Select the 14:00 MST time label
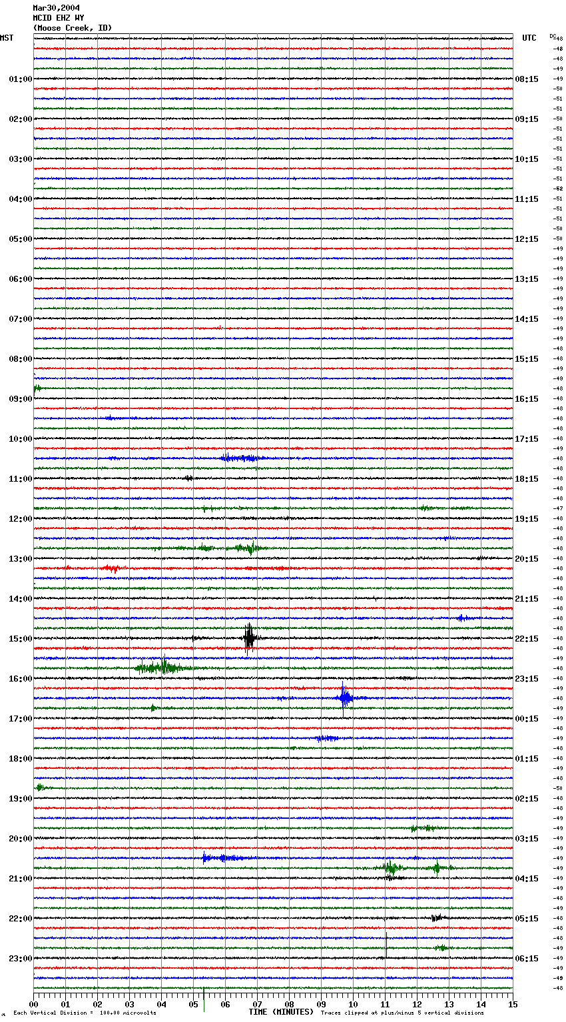This screenshot has width=566, height=1022. (x=21, y=599)
